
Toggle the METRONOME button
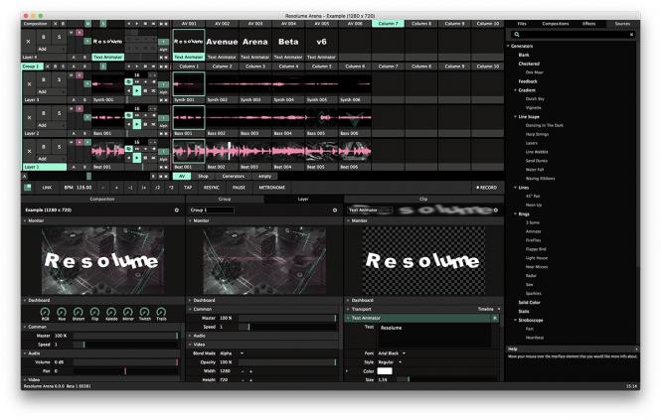coord(272,188)
